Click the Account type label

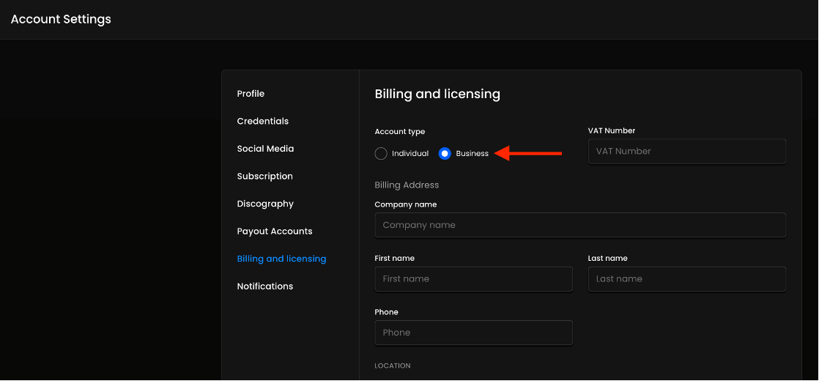tap(399, 132)
